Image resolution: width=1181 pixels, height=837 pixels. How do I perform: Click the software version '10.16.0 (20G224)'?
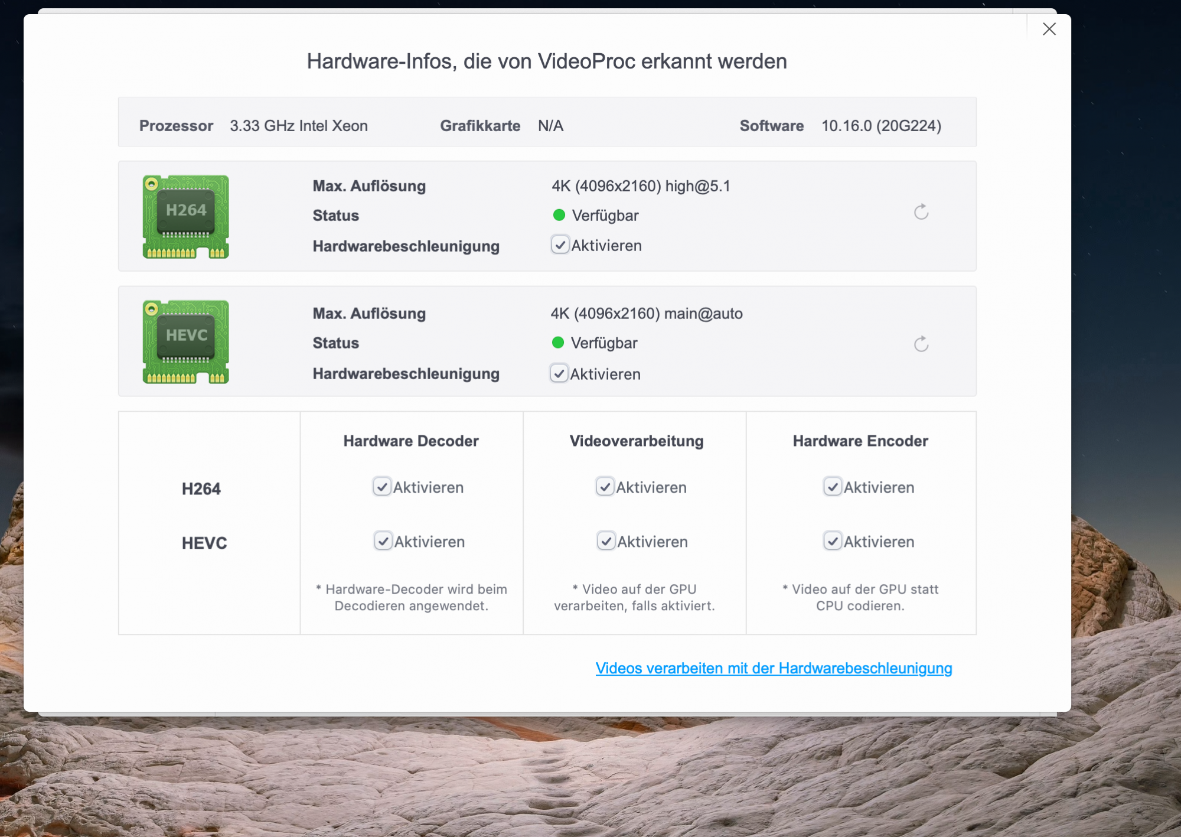coord(881,126)
